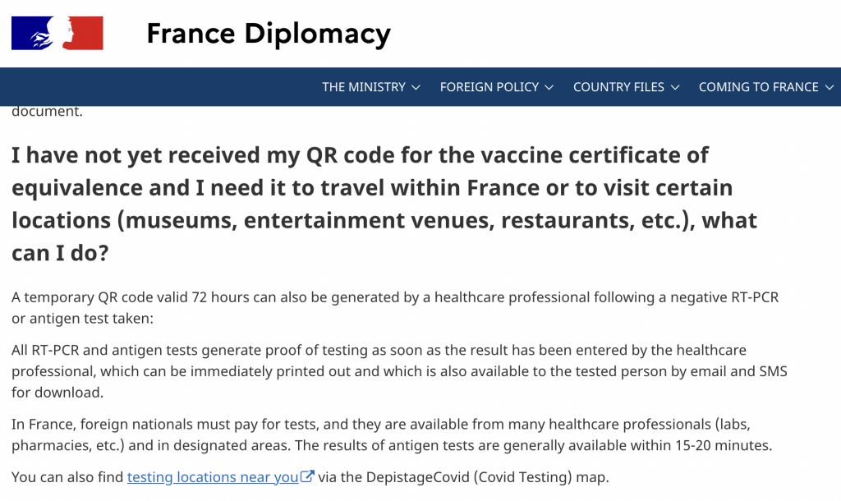Click the external-link icon after testing locations
This screenshot has width=841, height=501.
click(x=308, y=477)
